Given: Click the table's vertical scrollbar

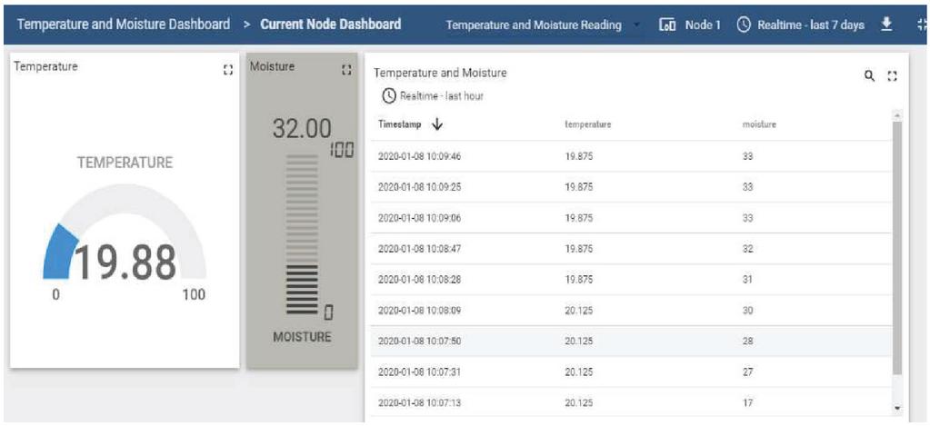Looking at the screenshot, I should click(897, 245).
